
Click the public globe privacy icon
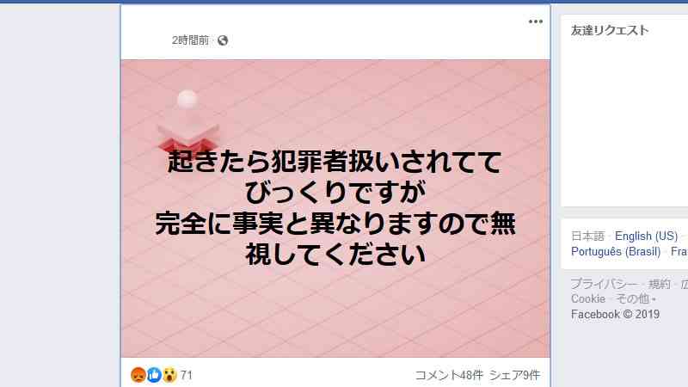point(223,40)
